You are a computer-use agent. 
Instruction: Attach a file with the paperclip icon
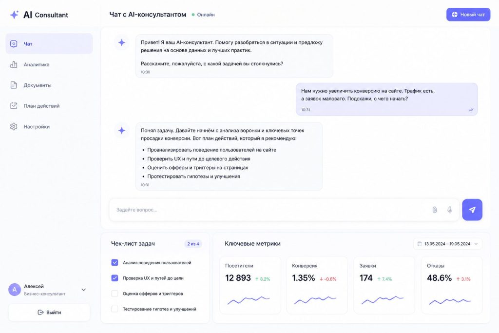(x=434, y=210)
